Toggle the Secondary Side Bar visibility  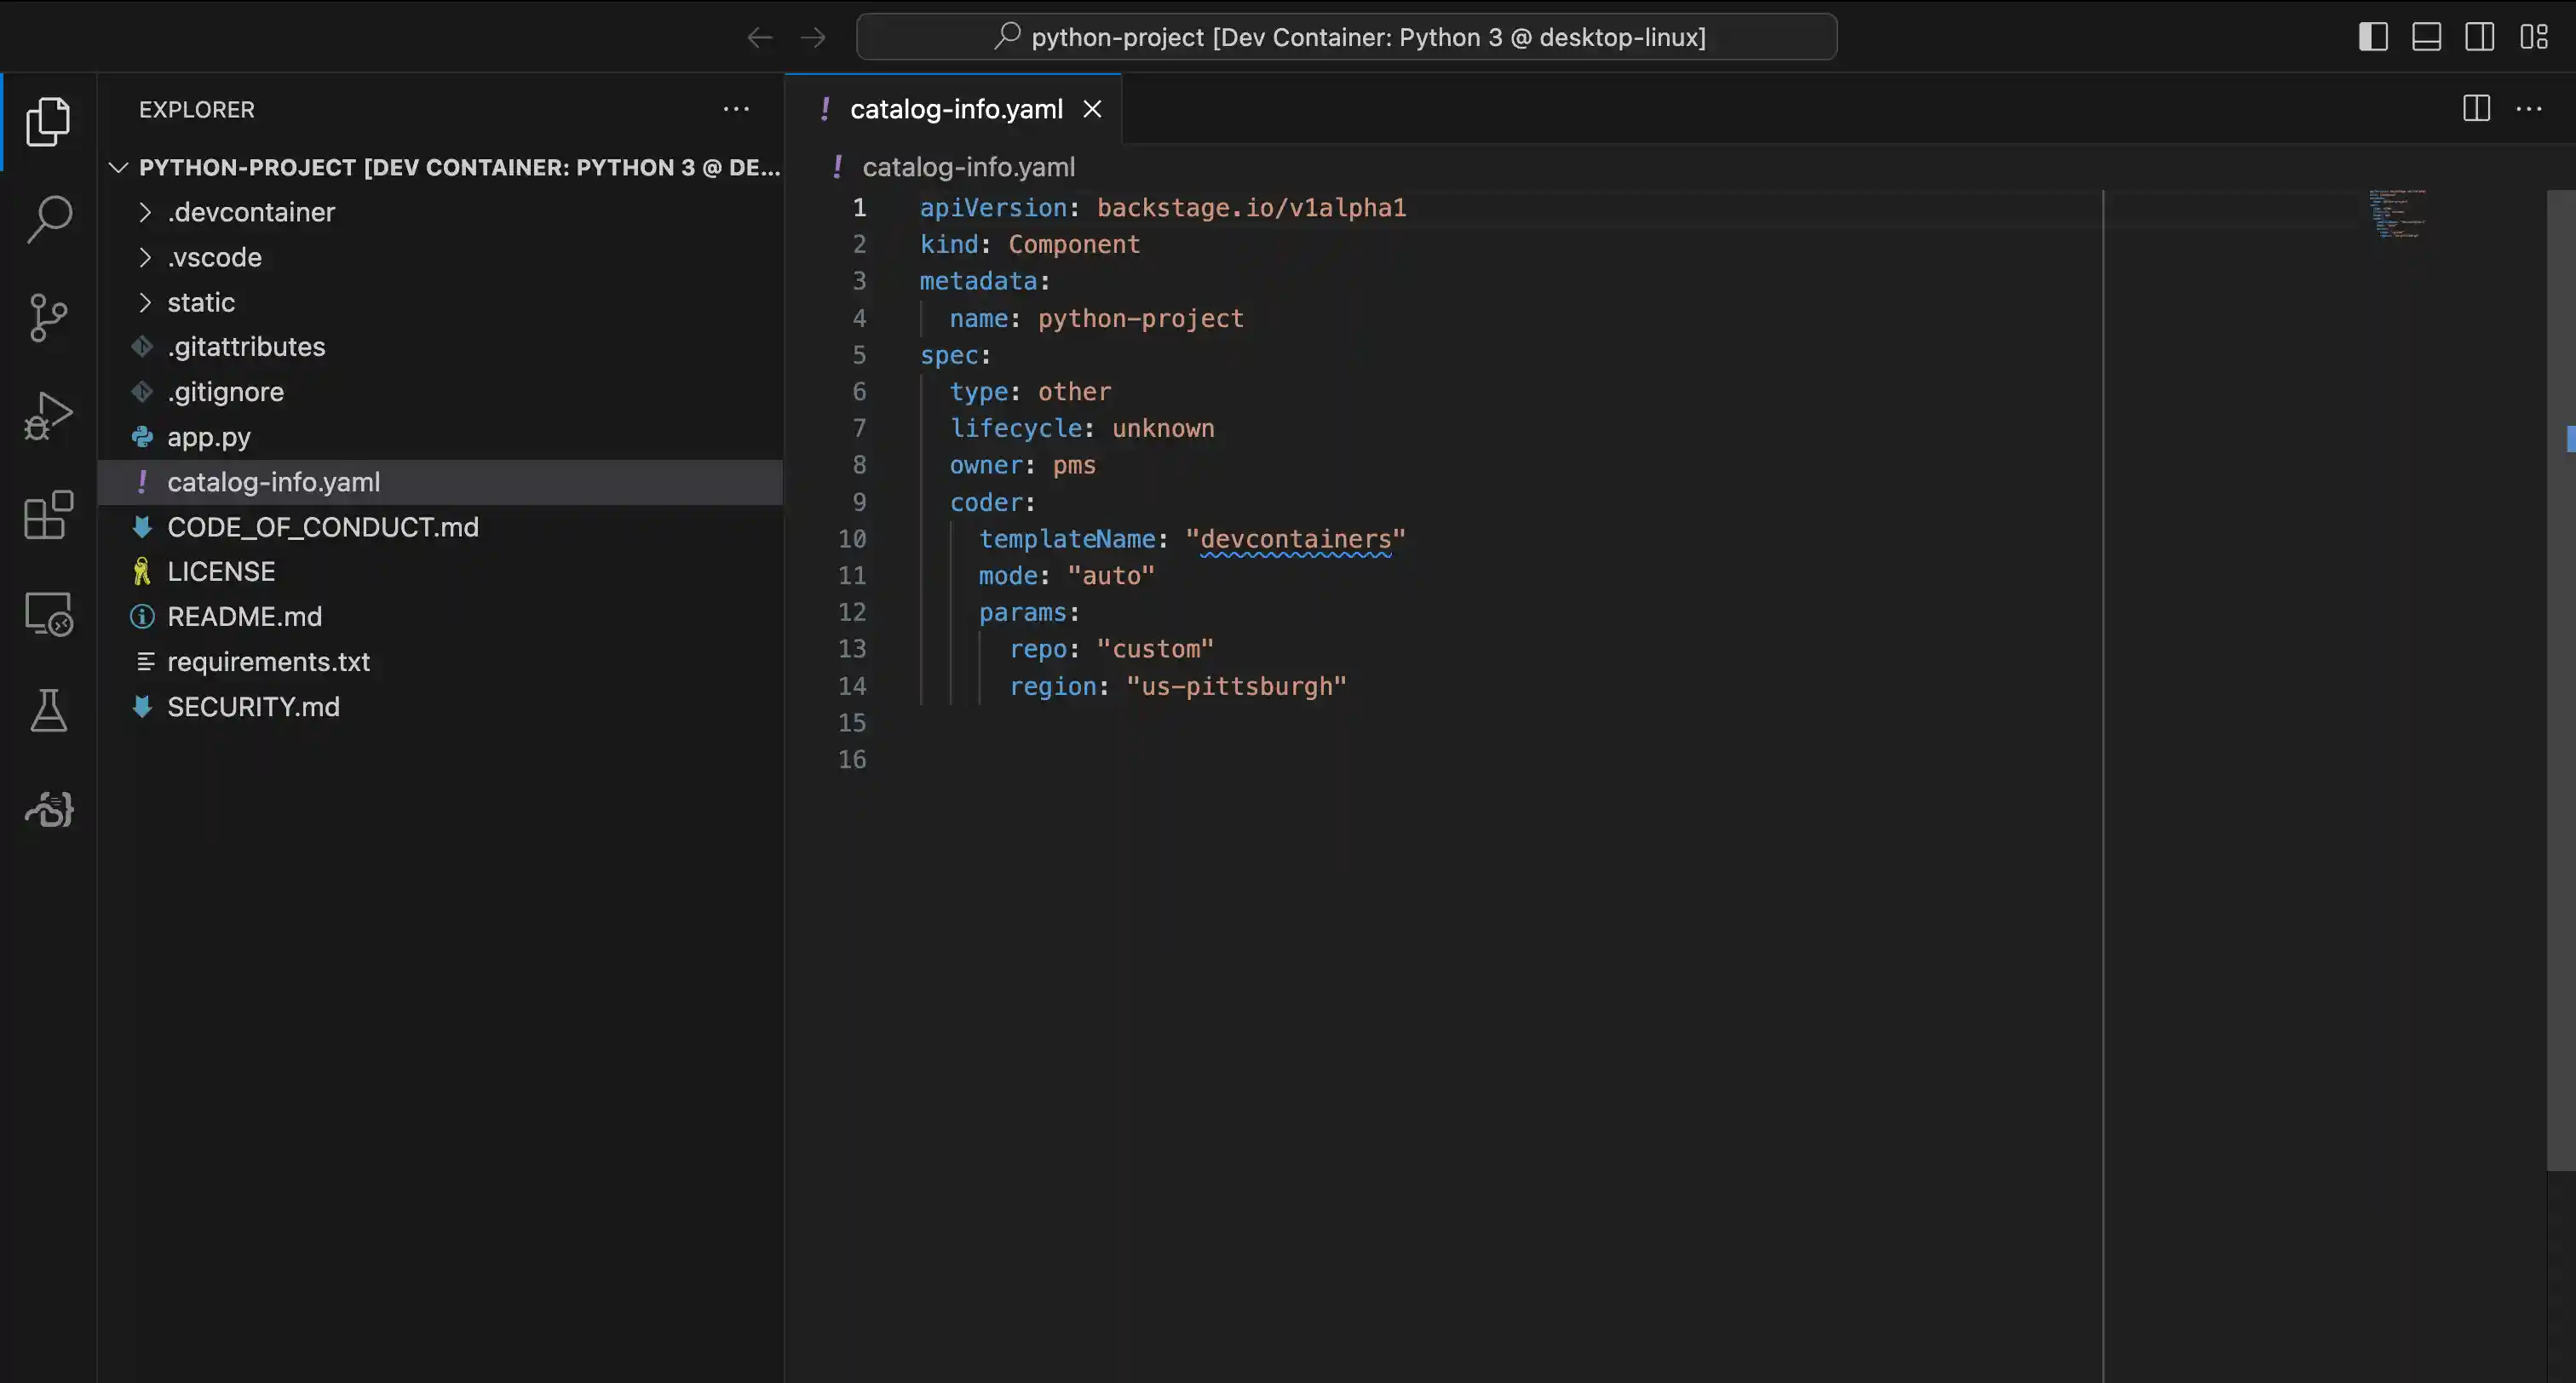tap(2481, 36)
